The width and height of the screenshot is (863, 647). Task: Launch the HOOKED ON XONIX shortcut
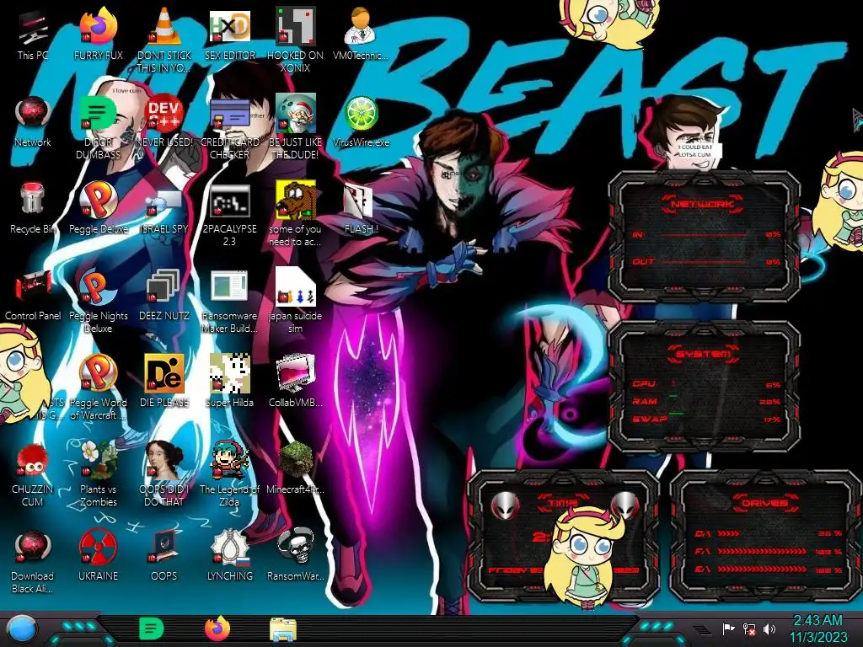coord(295,40)
